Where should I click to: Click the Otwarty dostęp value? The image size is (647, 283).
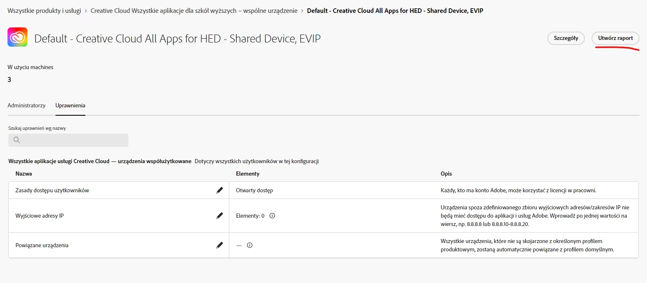pyautogui.click(x=254, y=190)
